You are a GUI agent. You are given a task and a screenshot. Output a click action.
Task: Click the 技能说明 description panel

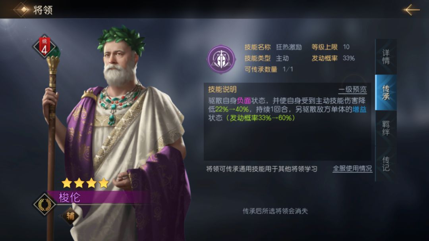pos(287,122)
